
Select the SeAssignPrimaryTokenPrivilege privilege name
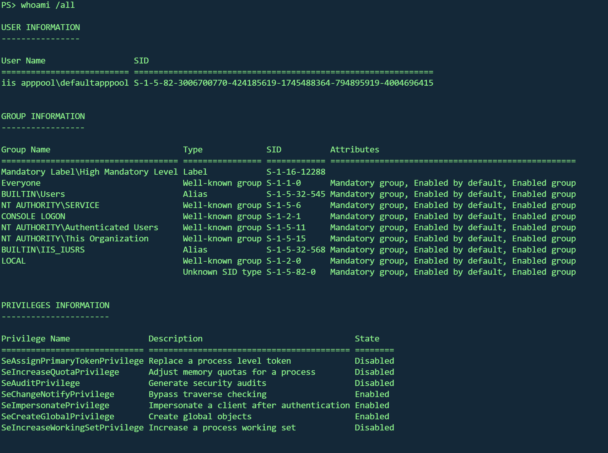point(72,361)
